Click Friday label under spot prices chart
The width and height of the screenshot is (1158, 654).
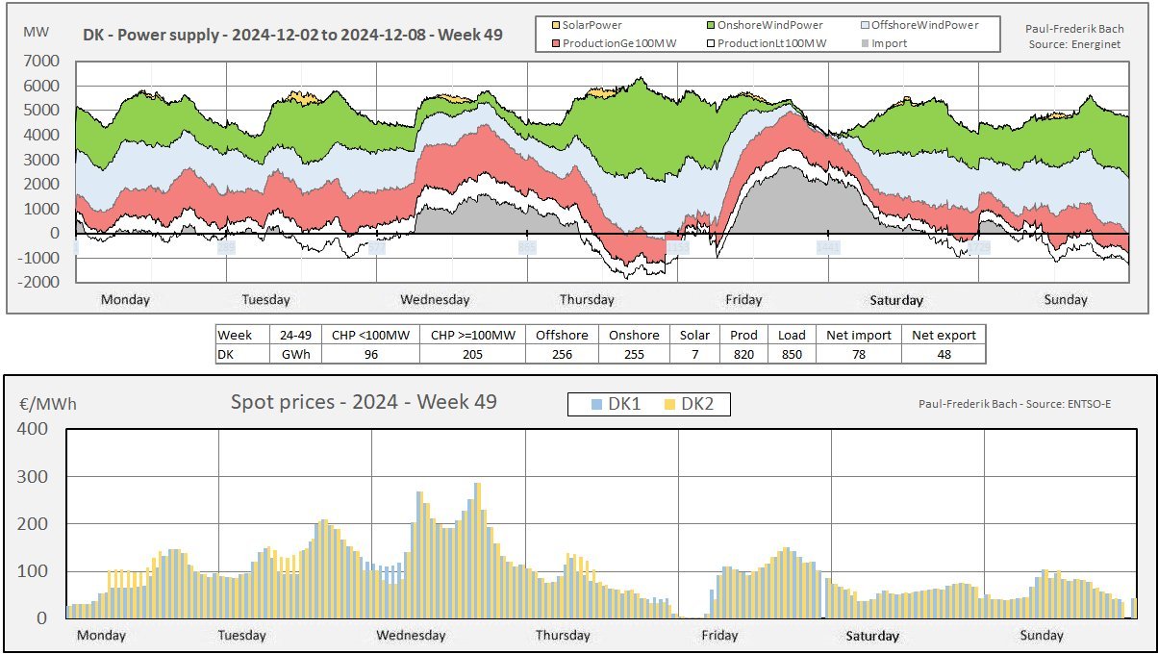tap(719, 635)
